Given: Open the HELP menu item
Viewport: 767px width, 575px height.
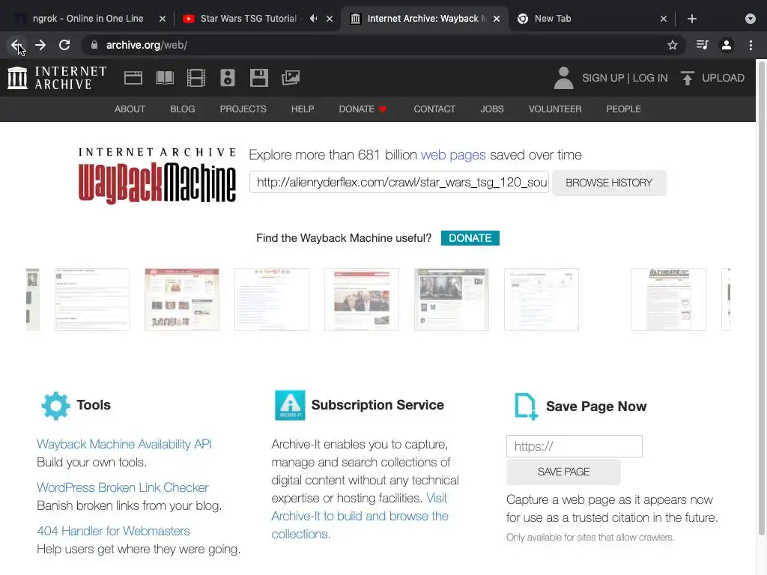Looking at the screenshot, I should pyautogui.click(x=303, y=109).
